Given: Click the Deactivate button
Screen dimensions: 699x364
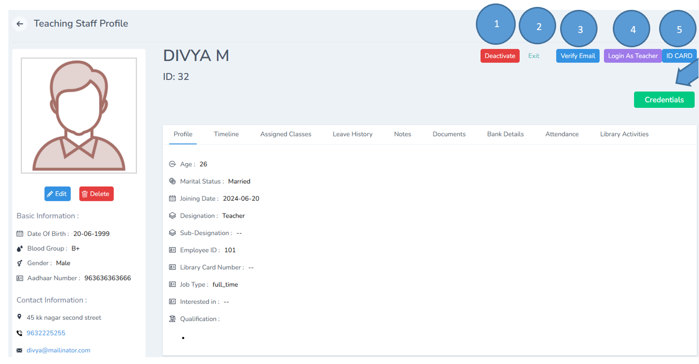Looking at the screenshot, I should (x=499, y=56).
